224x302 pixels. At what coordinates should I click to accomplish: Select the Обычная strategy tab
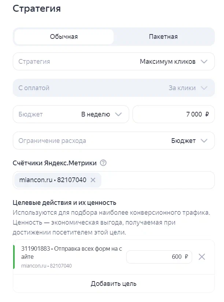pyautogui.click(x=64, y=36)
